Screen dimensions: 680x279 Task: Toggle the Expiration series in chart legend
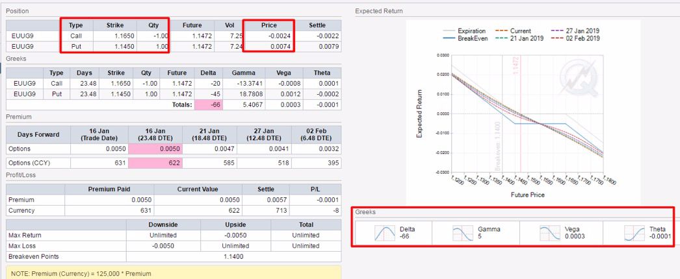click(x=467, y=30)
